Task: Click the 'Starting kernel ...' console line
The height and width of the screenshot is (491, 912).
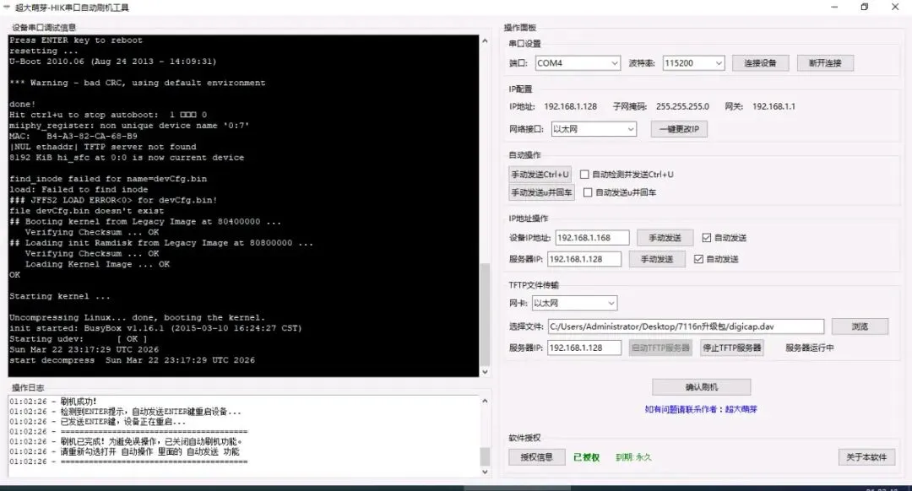Action: click(60, 296)
